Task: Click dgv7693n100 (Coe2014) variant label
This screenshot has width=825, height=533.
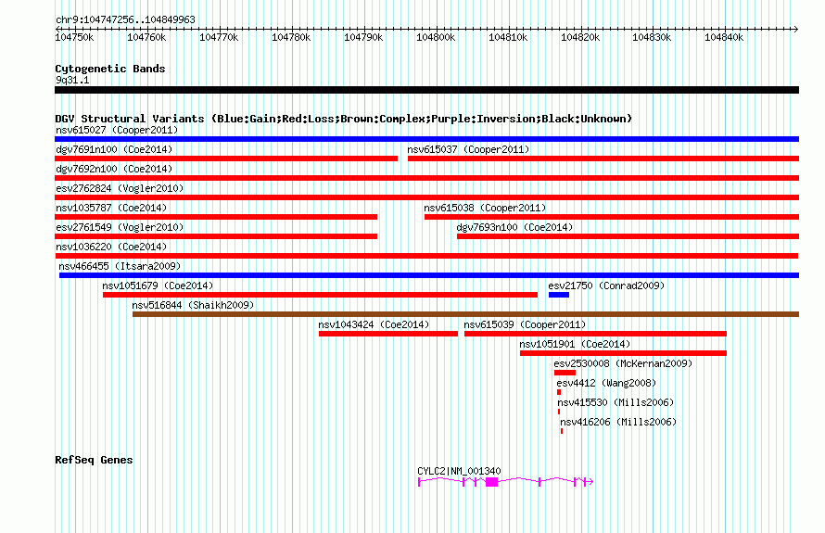Action: (x=514, y=227)
